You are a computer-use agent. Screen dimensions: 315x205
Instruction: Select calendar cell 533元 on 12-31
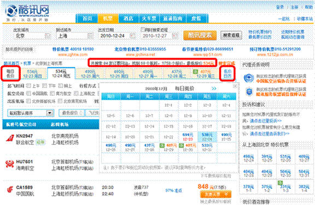[x=207, y=148]
